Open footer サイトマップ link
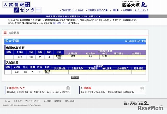Screen dimensions: 167x114 coord(17,101)
